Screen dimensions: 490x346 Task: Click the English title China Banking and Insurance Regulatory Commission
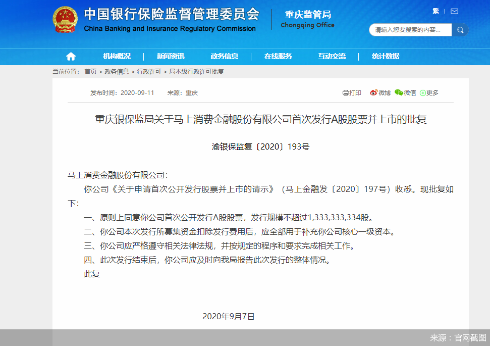(170, 28)
